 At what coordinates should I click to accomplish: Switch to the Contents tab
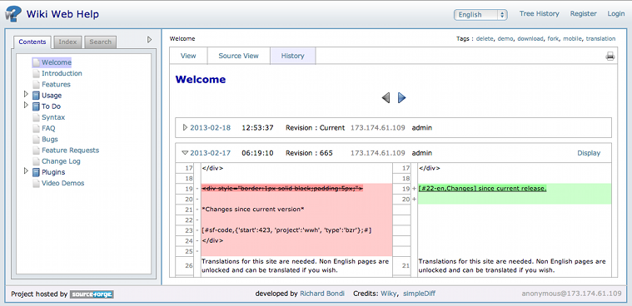click(x=32, y=42)
